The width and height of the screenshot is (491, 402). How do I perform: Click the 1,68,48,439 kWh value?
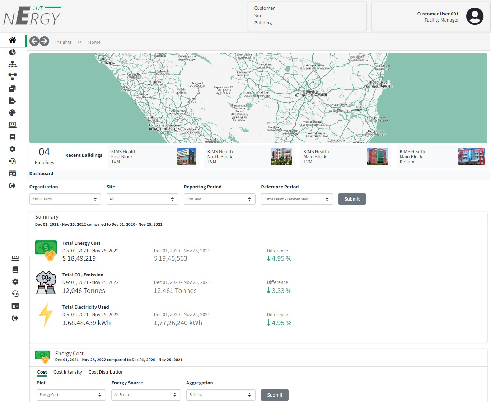pos(86,323)
